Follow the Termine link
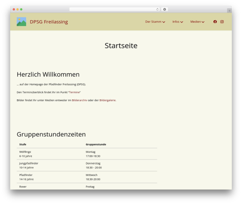 [x=75, y=92]
